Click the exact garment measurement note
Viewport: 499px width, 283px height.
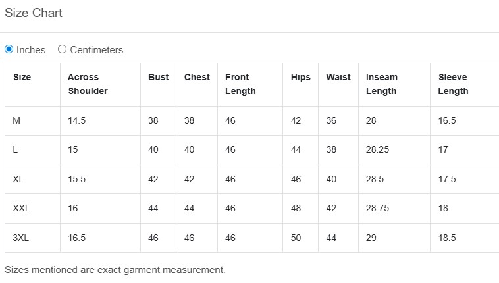pos(115,269)
